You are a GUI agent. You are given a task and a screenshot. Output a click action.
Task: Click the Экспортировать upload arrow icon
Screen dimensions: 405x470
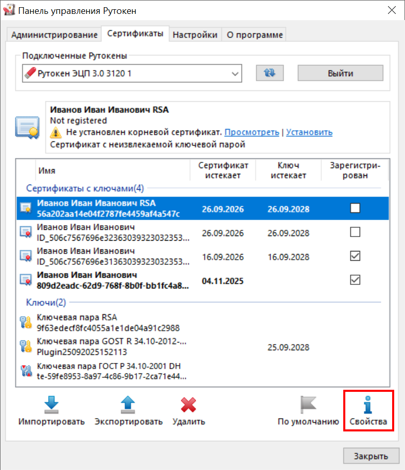(x=128, y=405)
